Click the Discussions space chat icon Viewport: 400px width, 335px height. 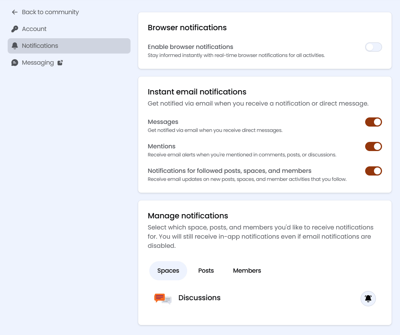point(163,299)
